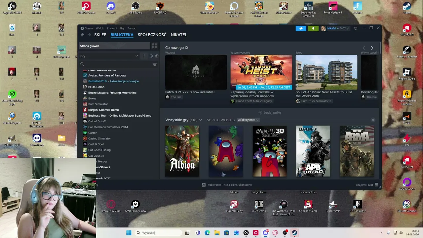Open the Rockstar Games Launcher icon
The height and width of the screenshot is (238, 423).
point(407,98)
